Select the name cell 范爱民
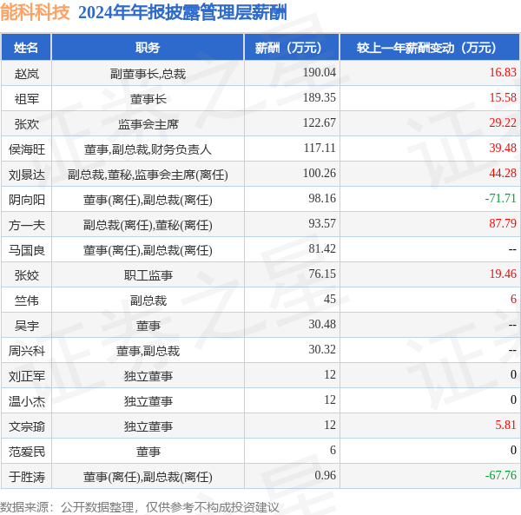Viewport: 521px width, 515px height. click(x=27, y=452)
